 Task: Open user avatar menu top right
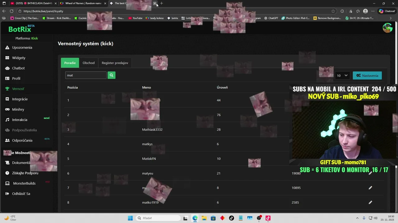387,28
